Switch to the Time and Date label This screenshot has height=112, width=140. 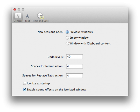40,21
